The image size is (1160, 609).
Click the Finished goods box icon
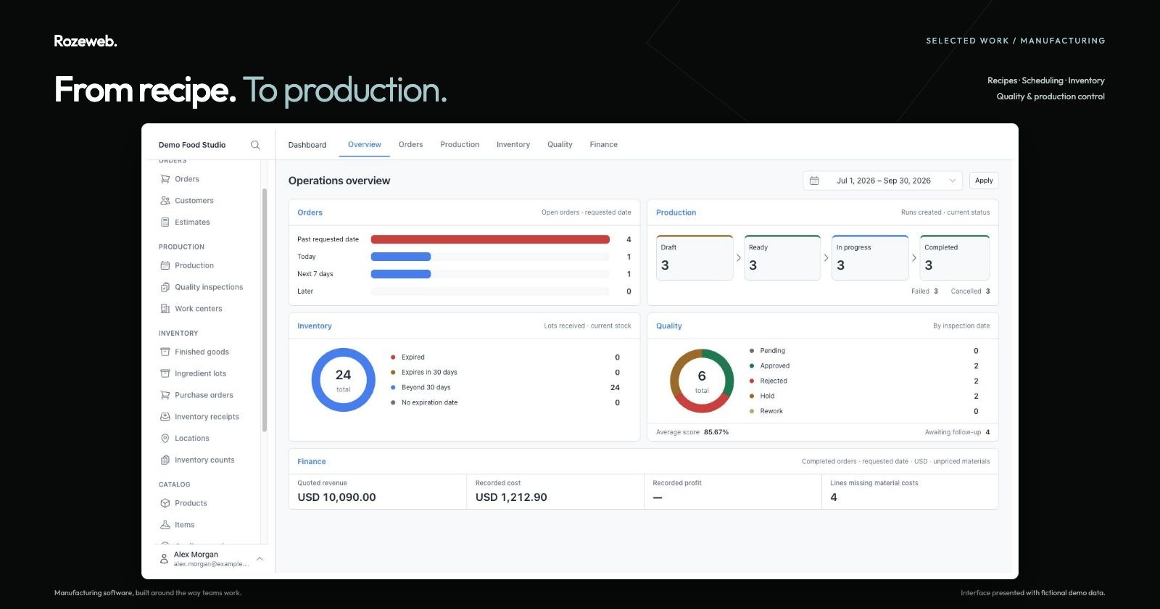pyautogui.click(x=165, y=352)
